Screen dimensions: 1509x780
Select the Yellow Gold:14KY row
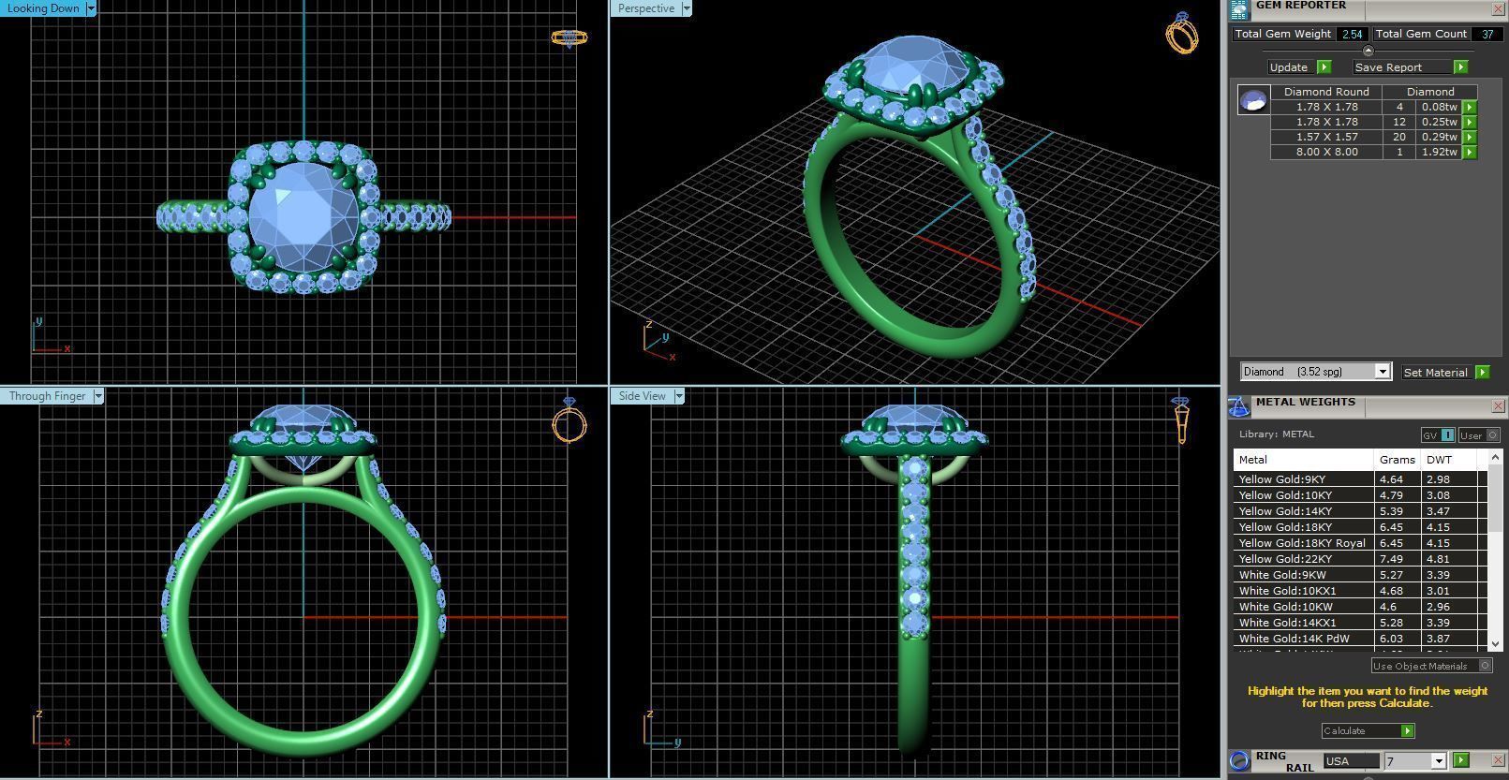click(x=1360, y=511)
